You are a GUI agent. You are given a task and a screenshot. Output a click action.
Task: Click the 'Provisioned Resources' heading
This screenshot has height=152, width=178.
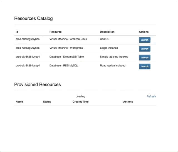point(38,84)
